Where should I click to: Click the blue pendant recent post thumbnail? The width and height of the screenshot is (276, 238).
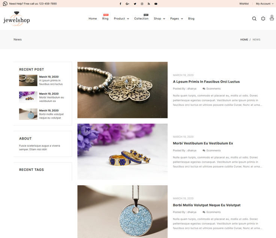28,114
